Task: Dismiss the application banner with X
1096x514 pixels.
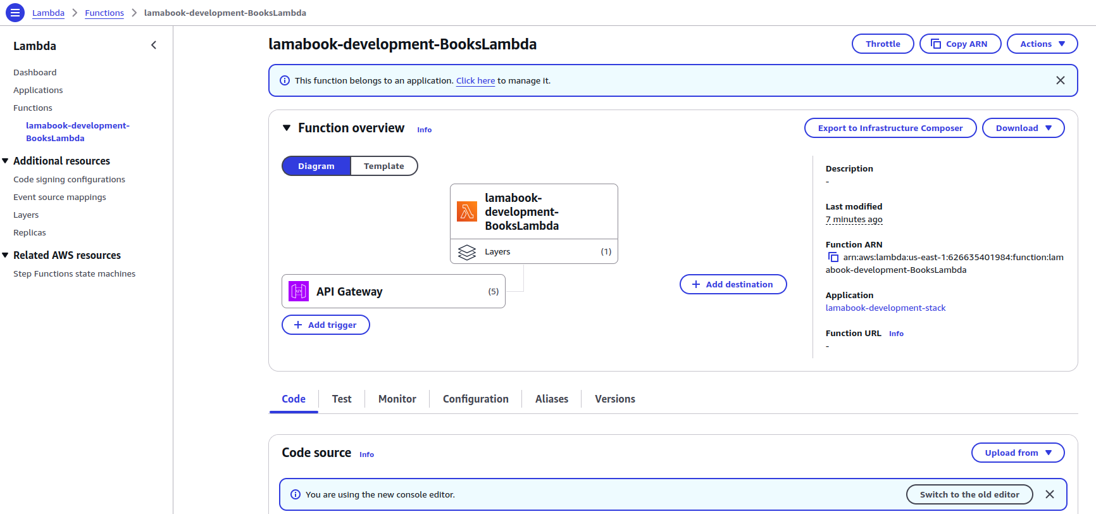Action: 1061,80
